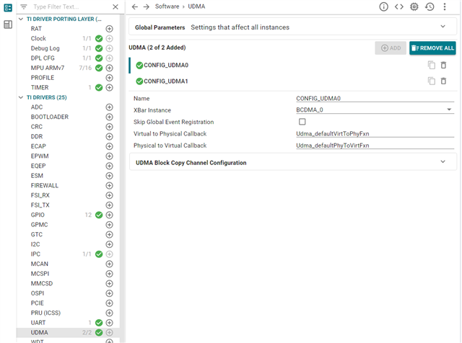The width and height of the screenshot is (462, 343).
Task: Open the three-dot more options menu
Action: 445,6
